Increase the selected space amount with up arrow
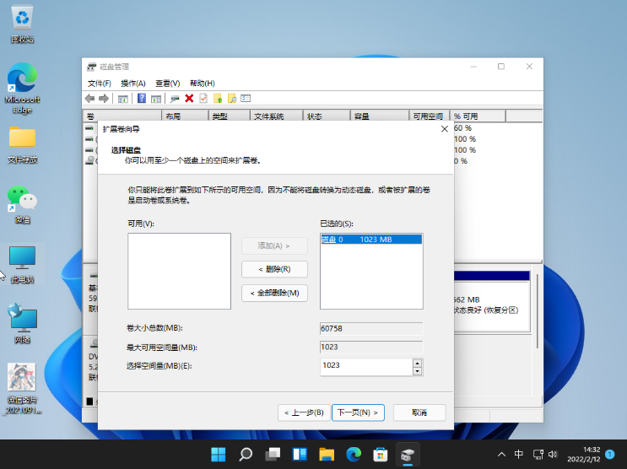 click(x=417, y=363)
